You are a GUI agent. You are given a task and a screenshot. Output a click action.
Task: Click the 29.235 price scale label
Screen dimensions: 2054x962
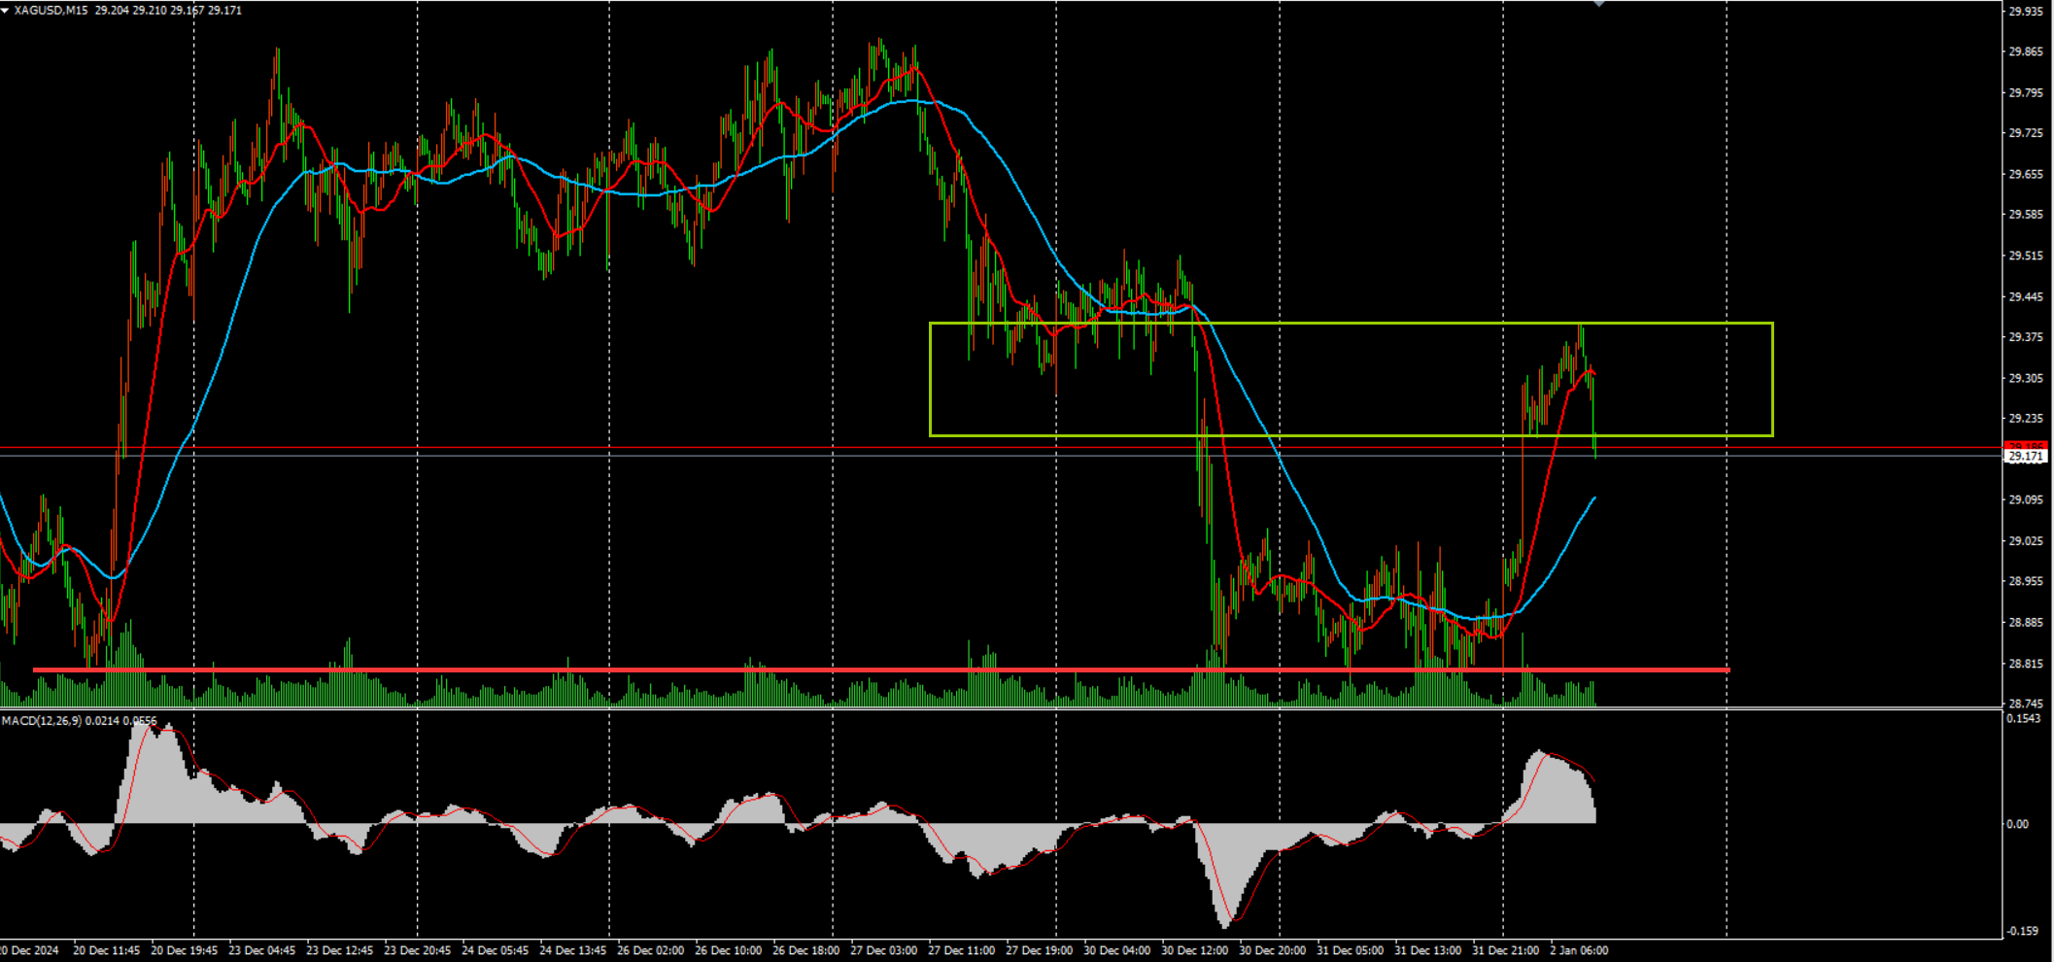click(x=2026, y=418)
